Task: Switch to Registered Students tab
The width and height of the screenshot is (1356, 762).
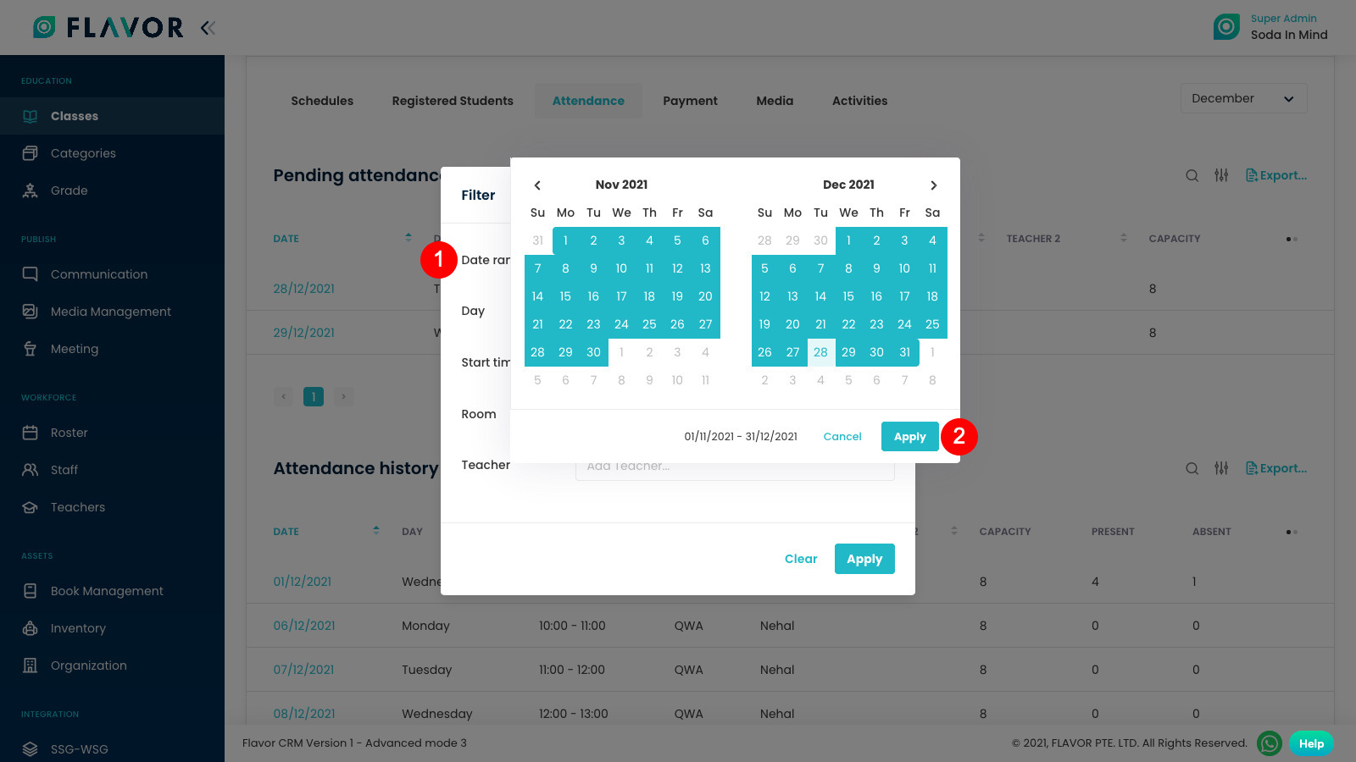Action: click(453, 101)
